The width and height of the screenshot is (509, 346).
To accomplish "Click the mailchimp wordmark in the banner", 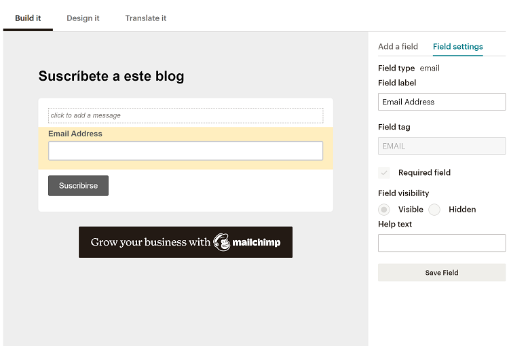I will pos(257,242).
